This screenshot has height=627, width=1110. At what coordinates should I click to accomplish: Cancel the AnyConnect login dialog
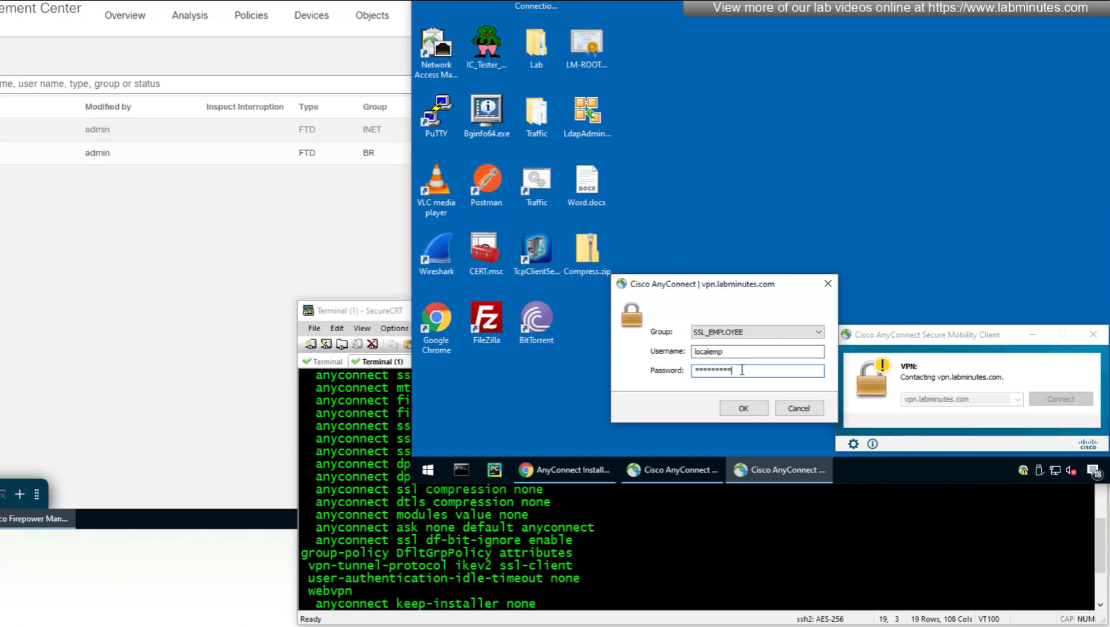click(799, 408)
